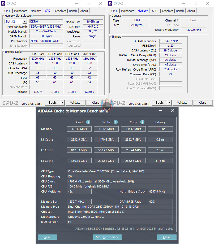The image size is (214, 244).
Task: Click Close button in right CPU-Z window
Action: point(203,103)
